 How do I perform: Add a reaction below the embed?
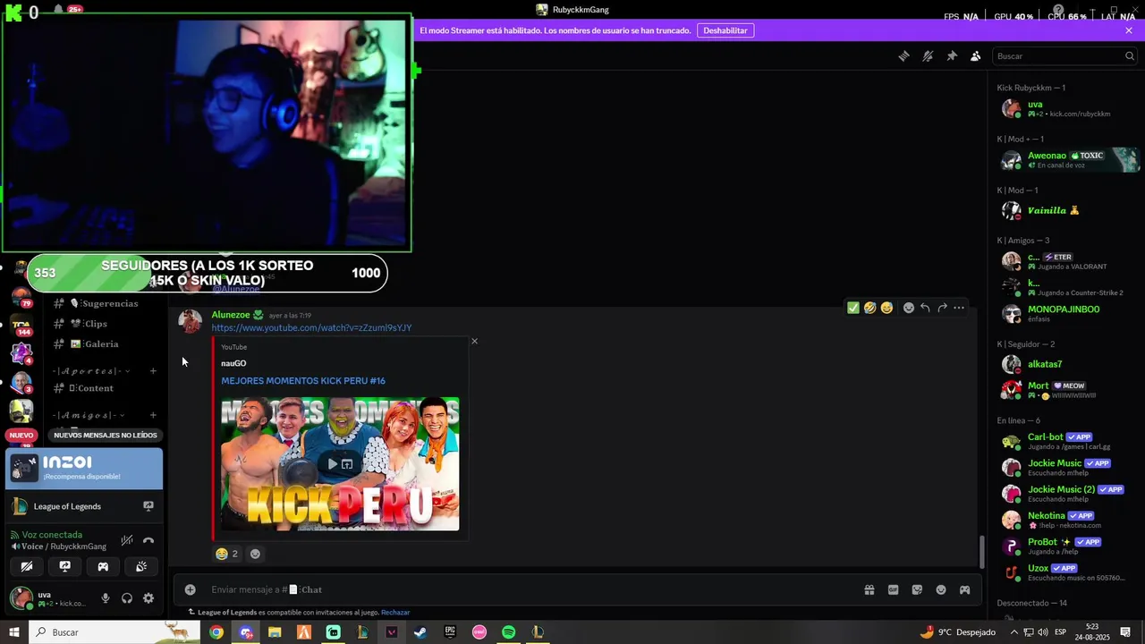[x=255, y=554]
